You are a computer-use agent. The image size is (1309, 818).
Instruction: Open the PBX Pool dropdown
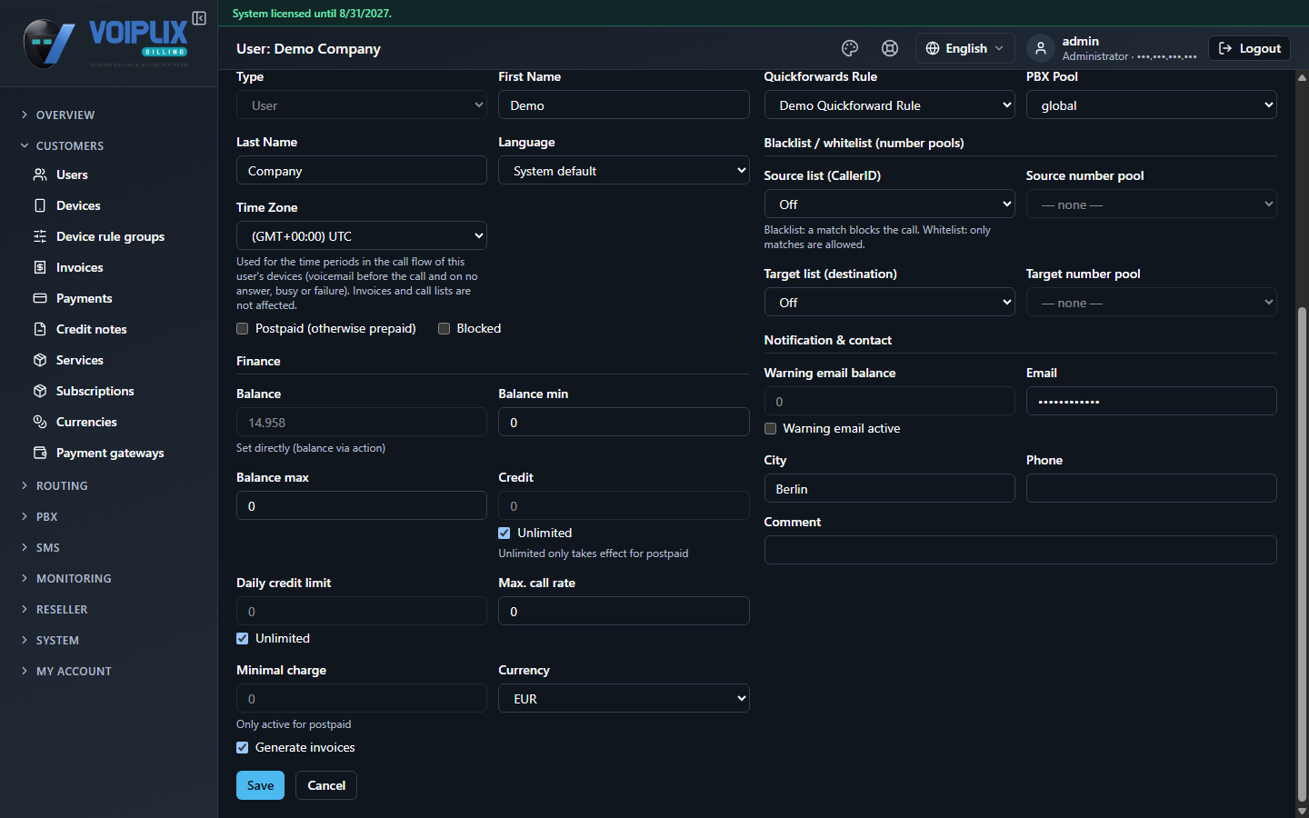coord(1152,105)
